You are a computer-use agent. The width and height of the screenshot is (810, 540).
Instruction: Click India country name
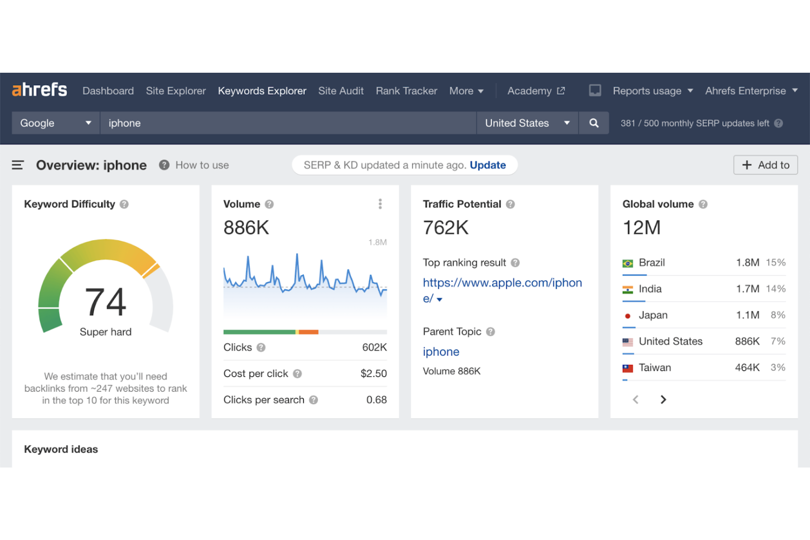[650, 289]
